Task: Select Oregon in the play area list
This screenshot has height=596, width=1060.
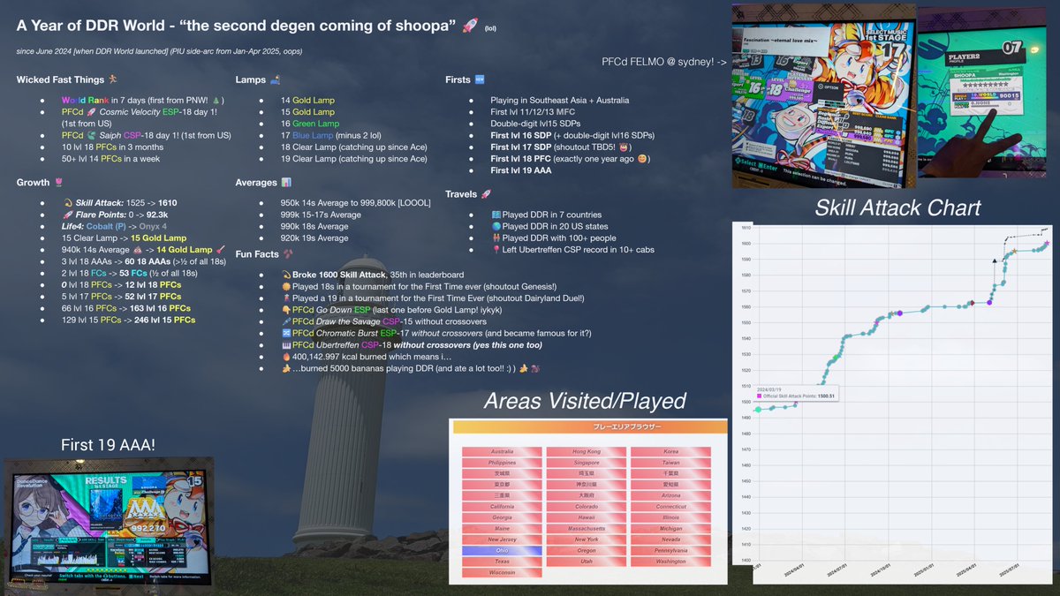Action: point(587,550)
